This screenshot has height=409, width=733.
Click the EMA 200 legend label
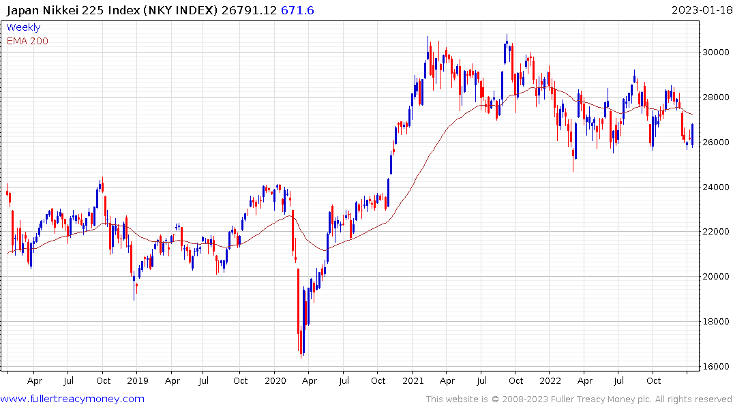pos(27,41)
